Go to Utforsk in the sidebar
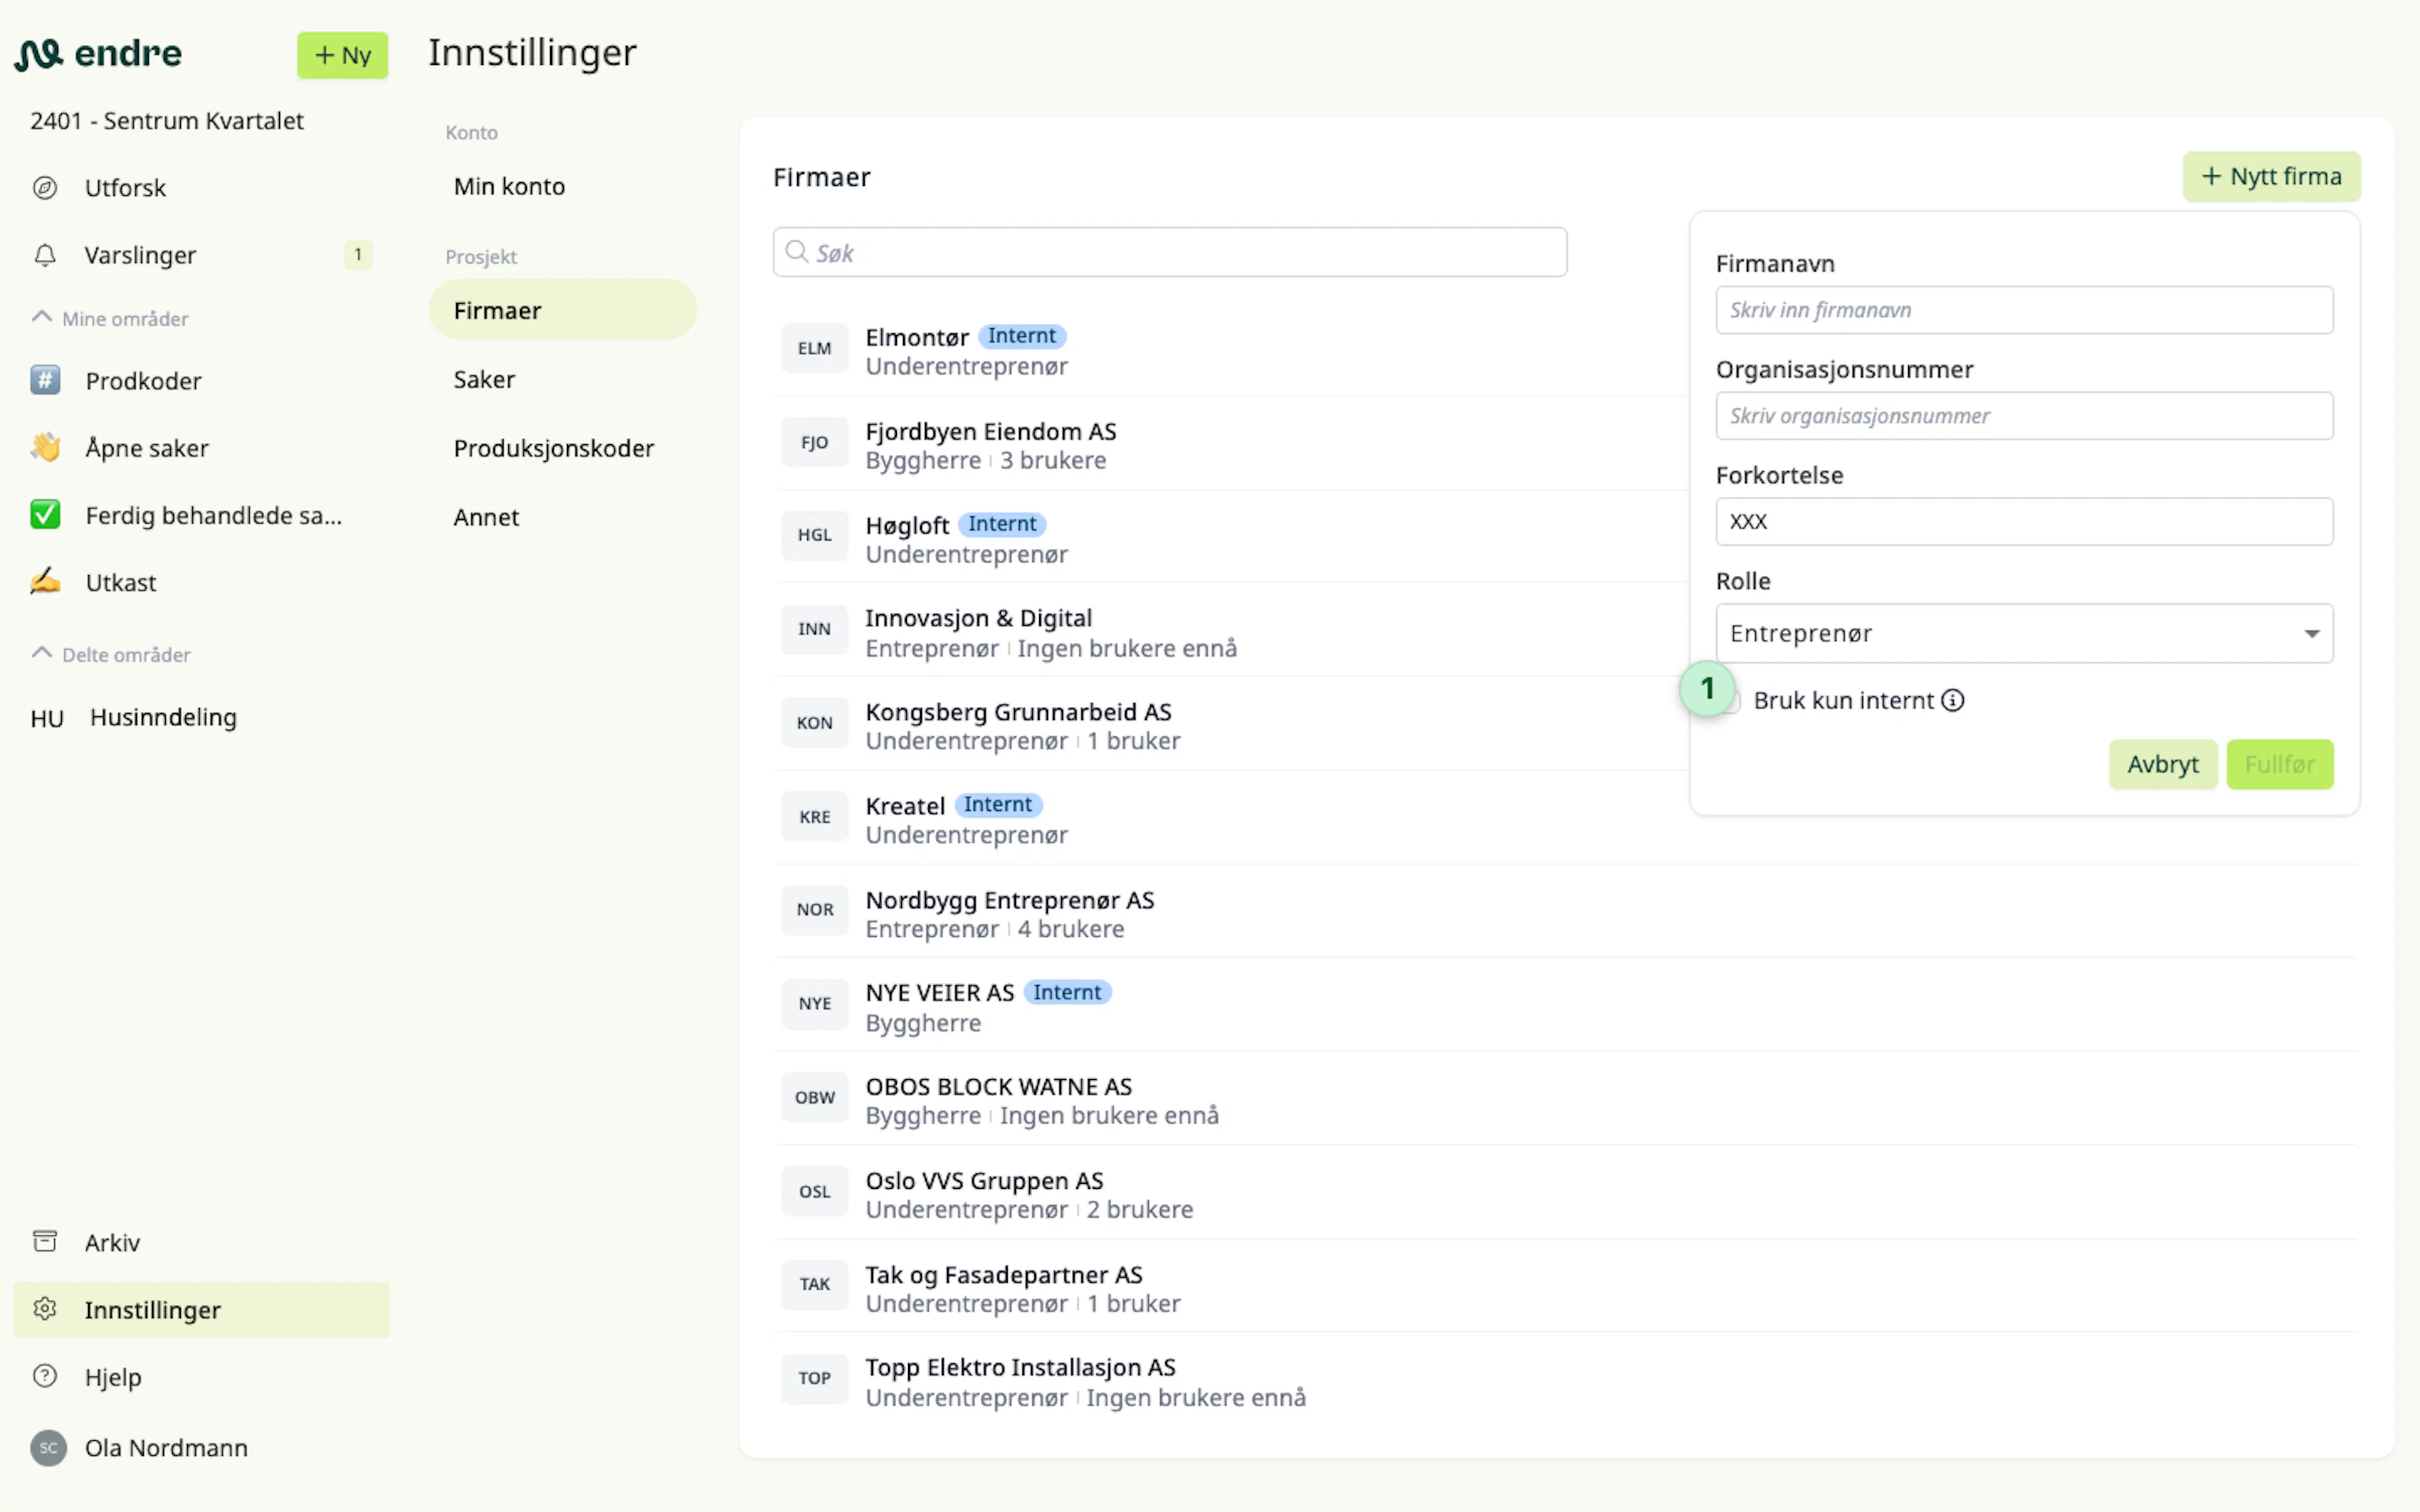The image size is (2420, 1512). 125,188
